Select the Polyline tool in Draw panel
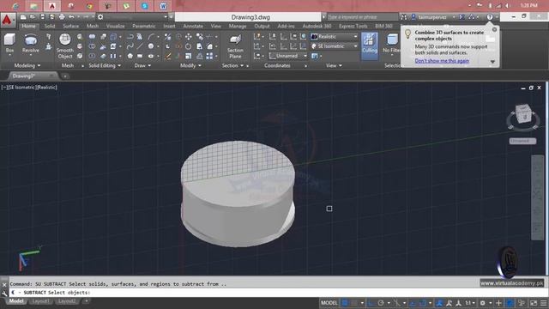 tap(130, 37)
